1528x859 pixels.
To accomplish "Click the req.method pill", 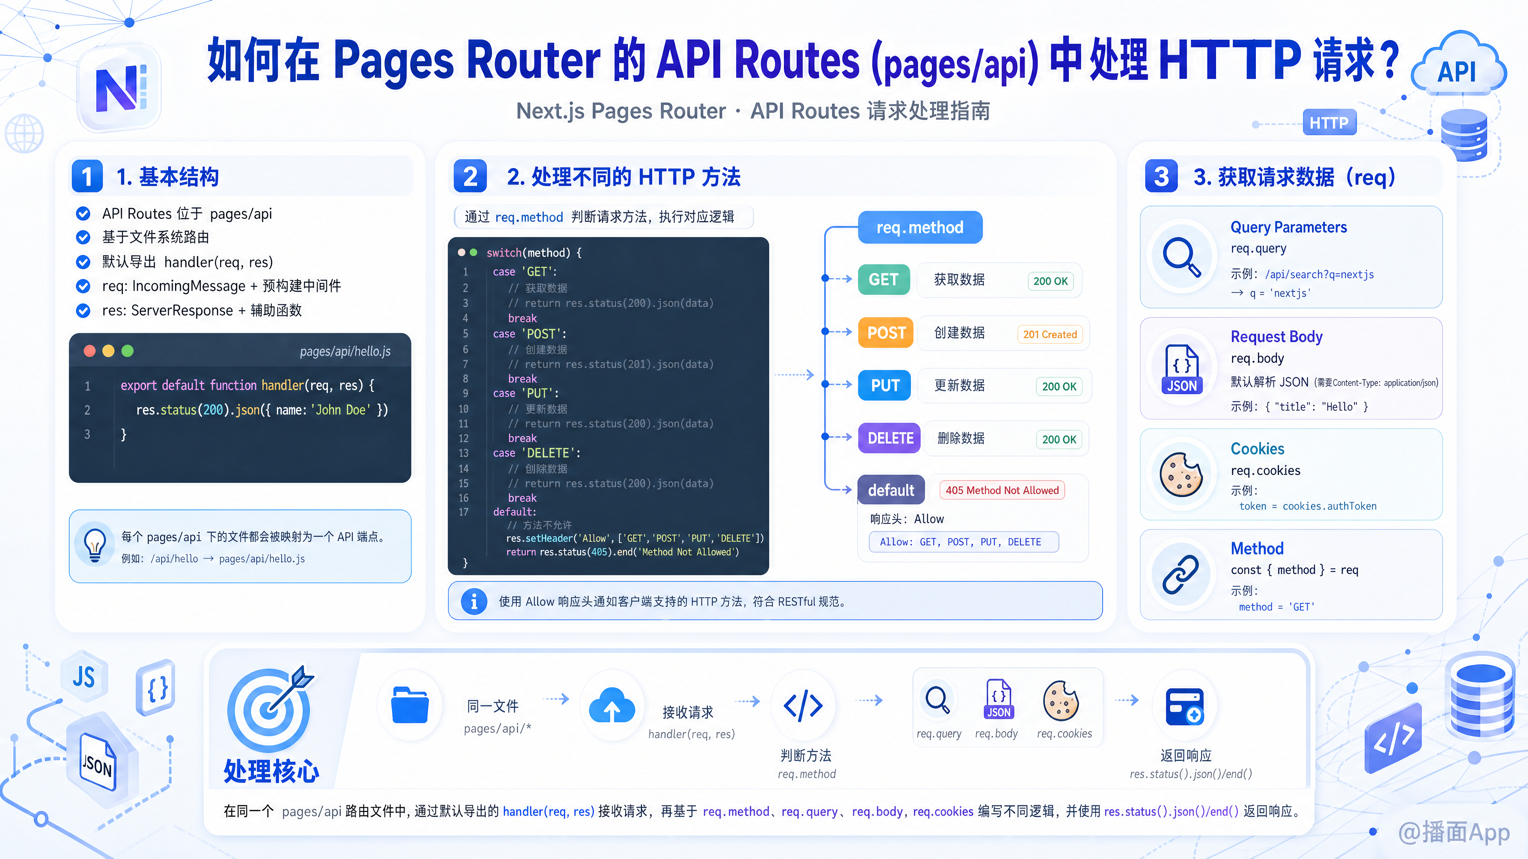I will click(x=920, y=227).
